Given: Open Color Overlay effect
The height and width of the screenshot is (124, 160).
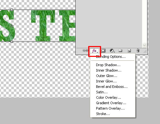Looking at the screenshot, I should click(108, 97).
